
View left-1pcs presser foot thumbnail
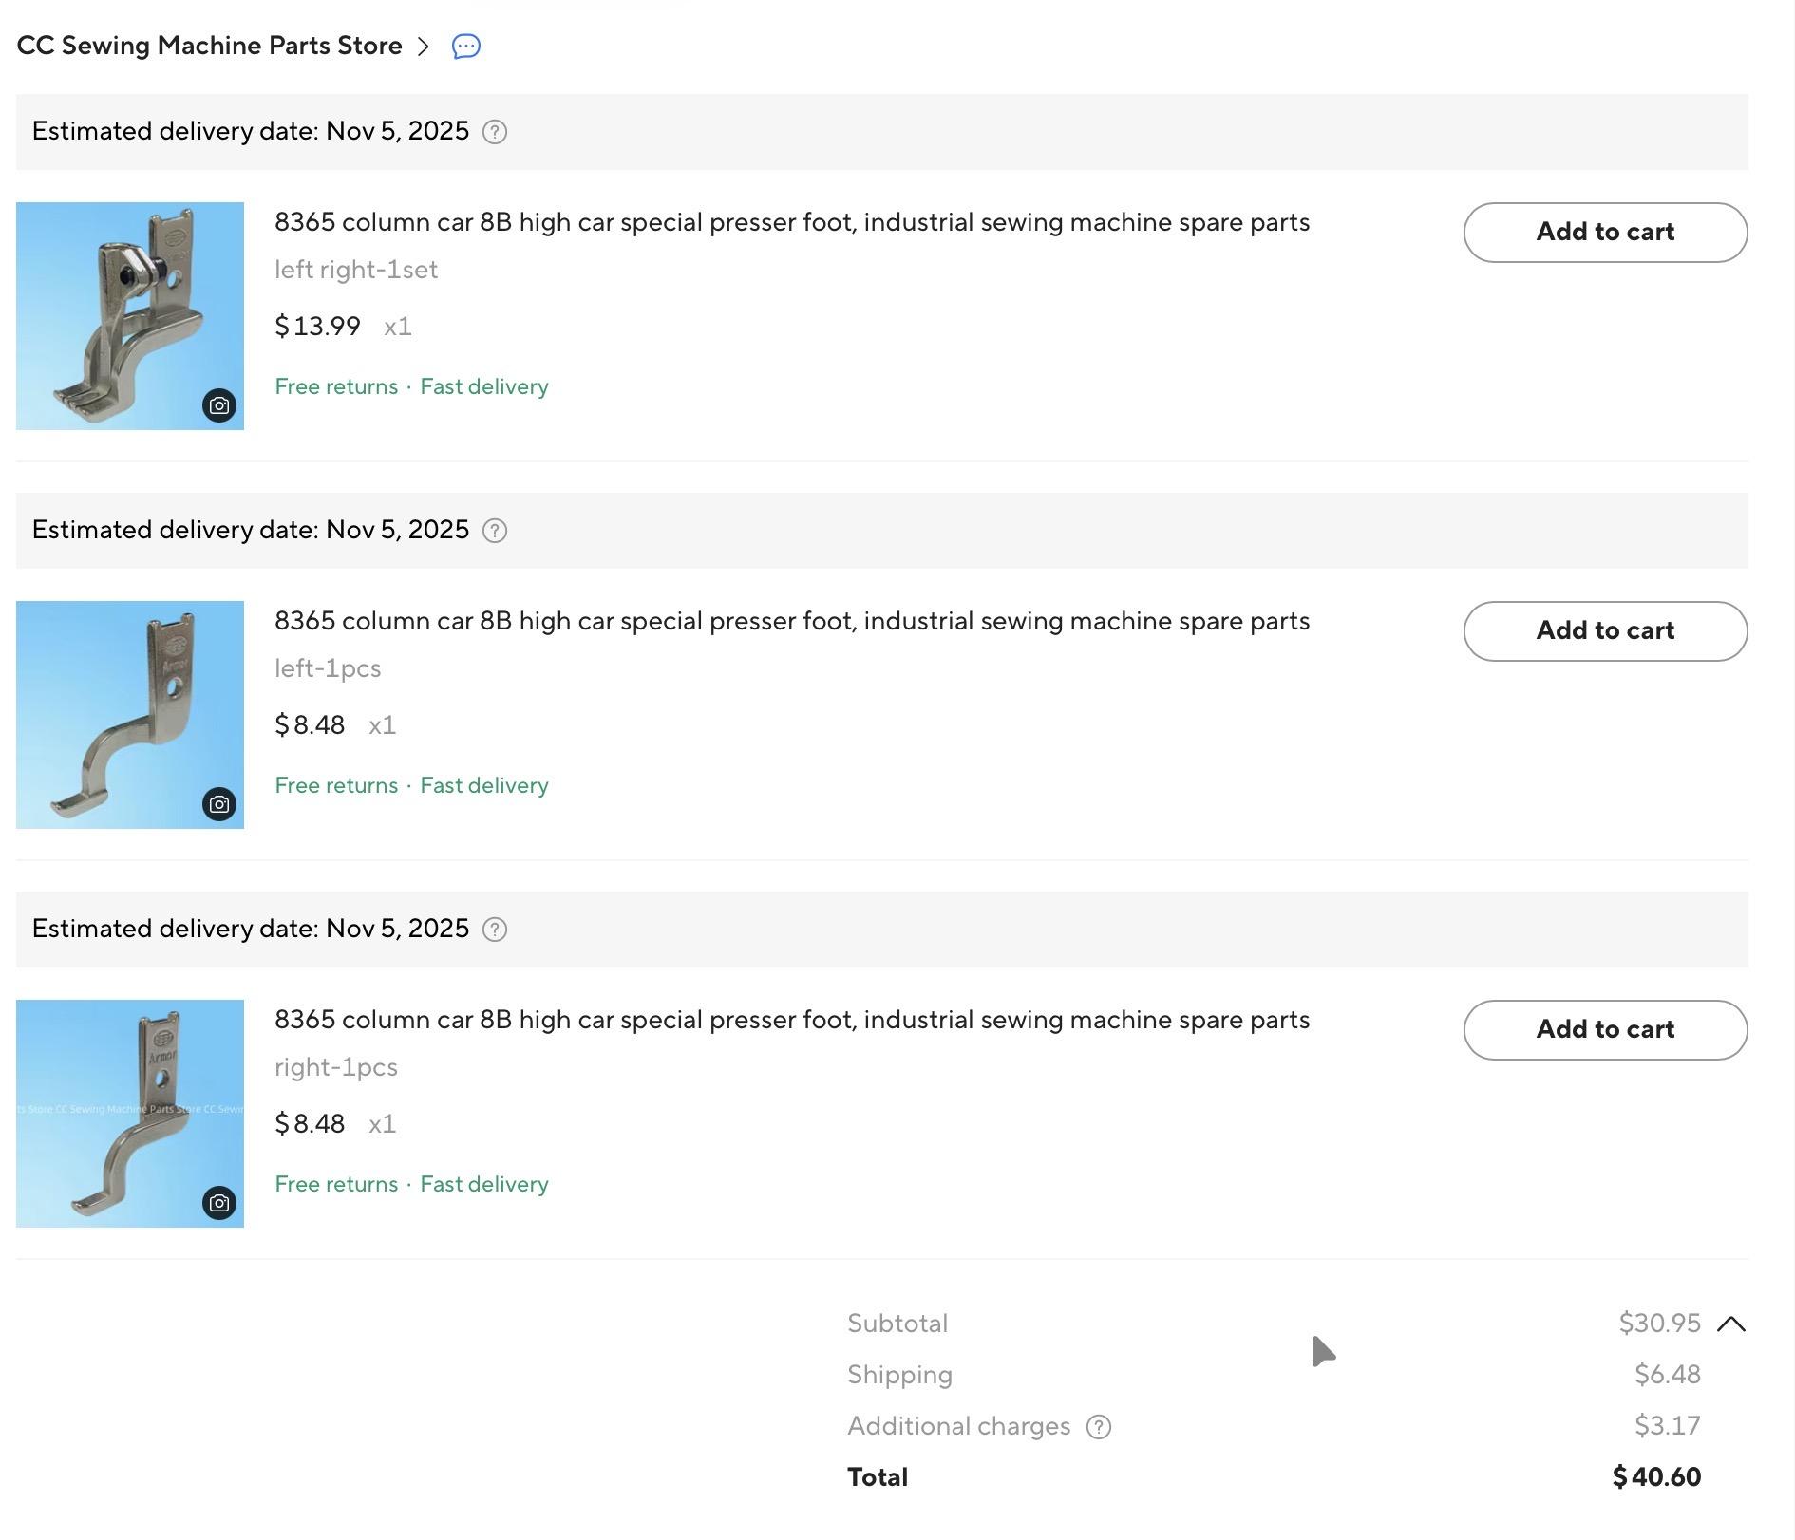(x=129, y=715)
